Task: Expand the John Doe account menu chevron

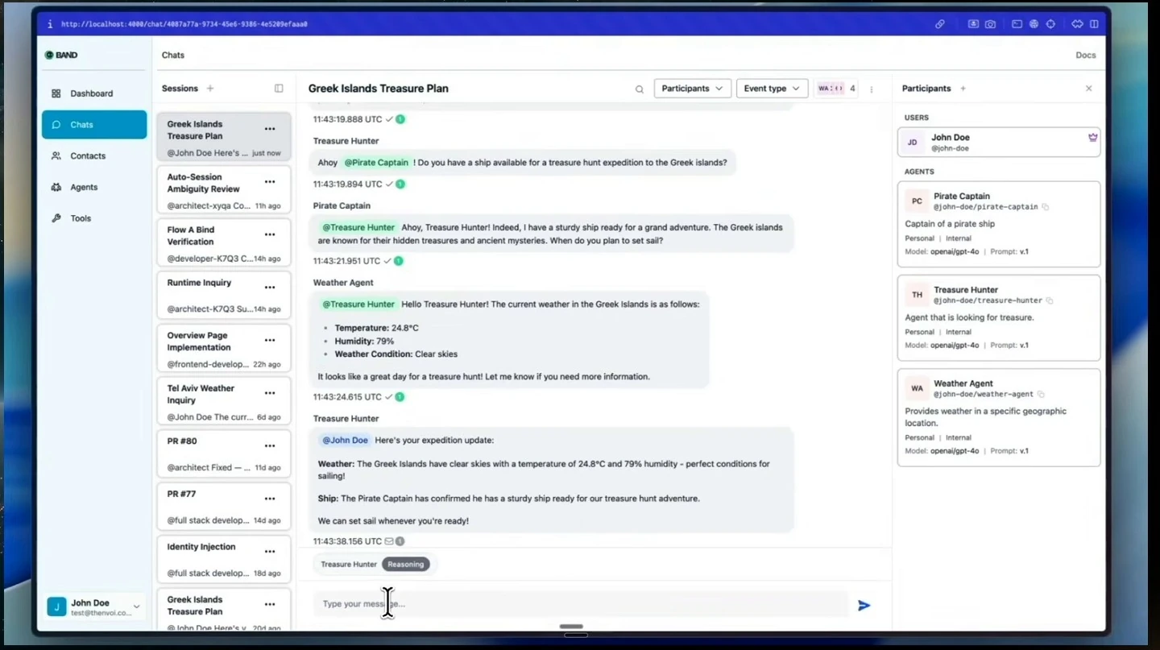Action: (x=137, y=607)
